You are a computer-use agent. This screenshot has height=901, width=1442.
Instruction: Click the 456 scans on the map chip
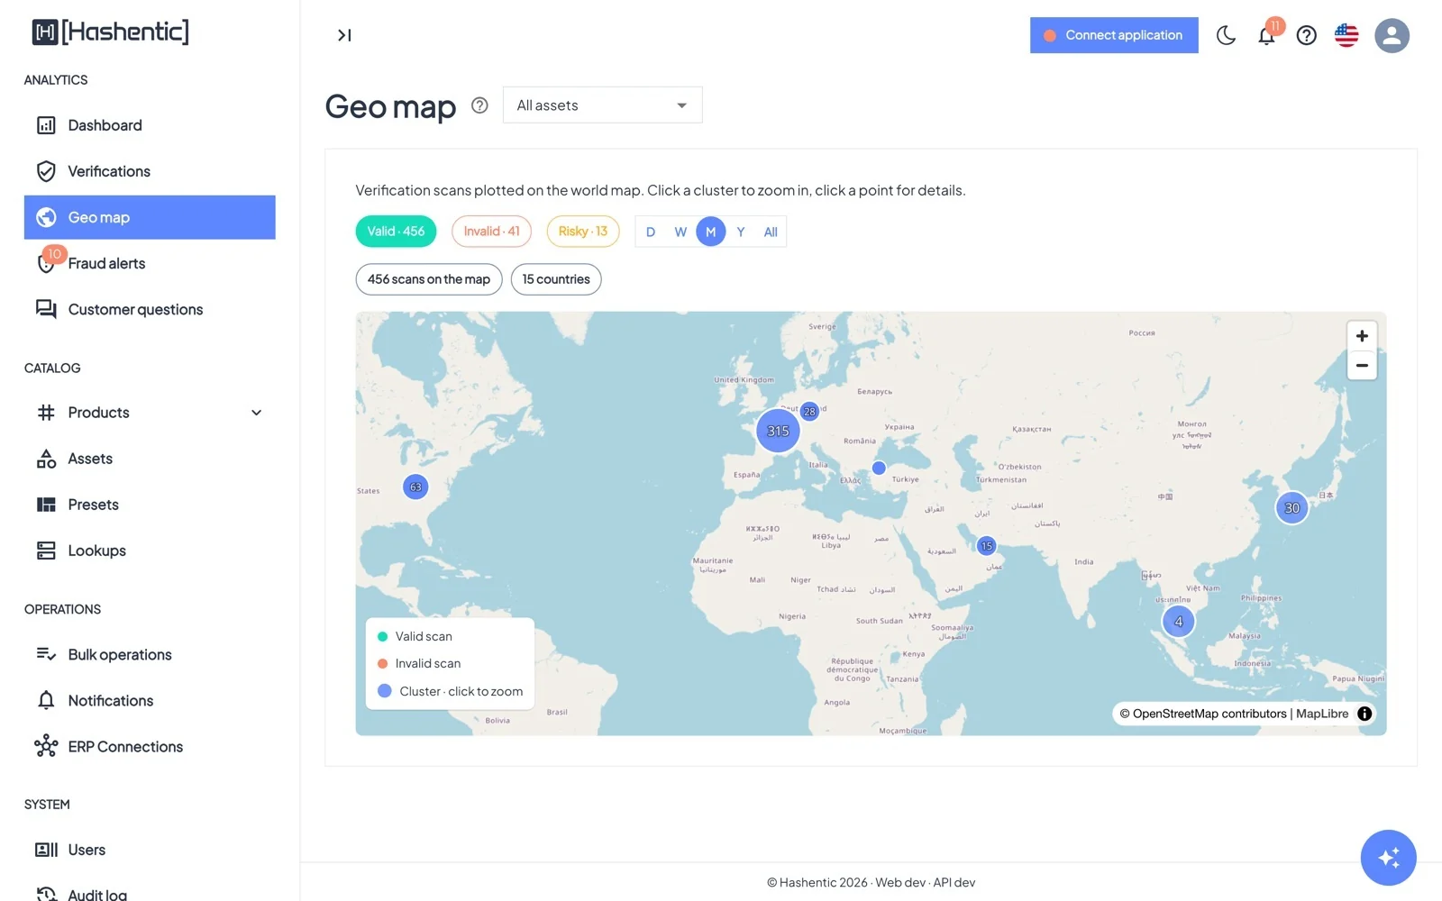pos(429,279)
